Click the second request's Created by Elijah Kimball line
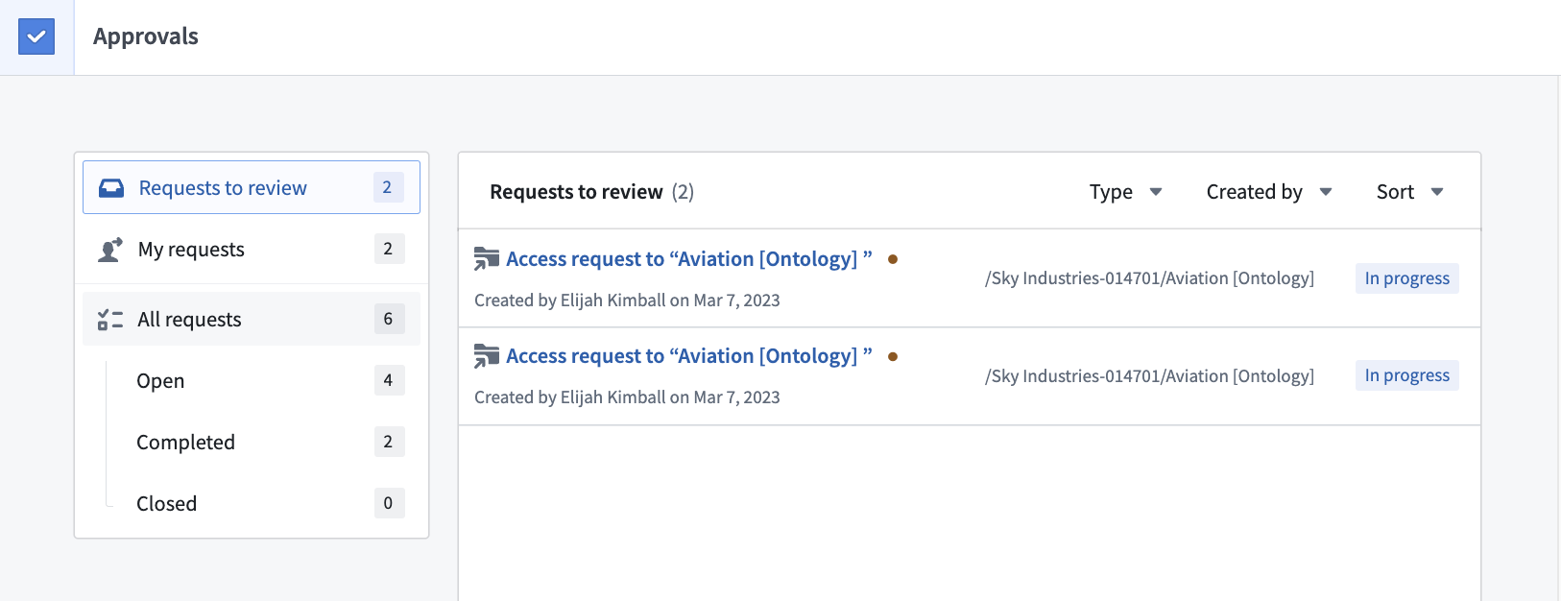Viewport: 1561px width, 601px height. click(627, 397)
